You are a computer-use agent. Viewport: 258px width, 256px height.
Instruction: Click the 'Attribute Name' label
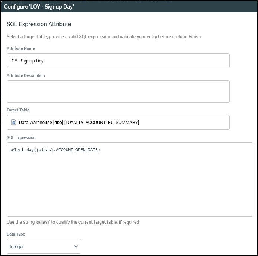(x=21, y=48)
